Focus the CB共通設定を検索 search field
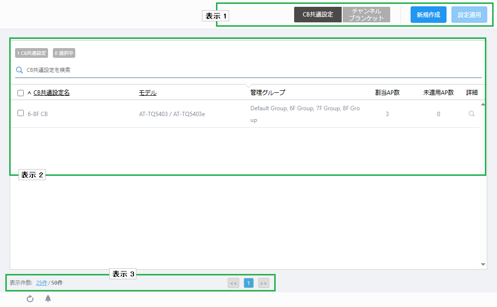This screenshot has height=307, width=497. [248, 70]
